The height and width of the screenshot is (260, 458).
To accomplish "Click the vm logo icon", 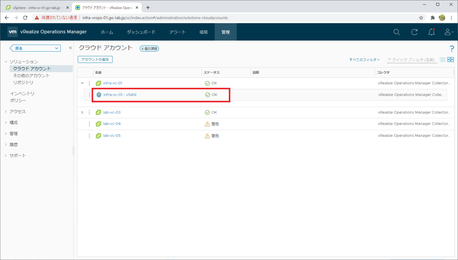I will click(x=13, y=32).
